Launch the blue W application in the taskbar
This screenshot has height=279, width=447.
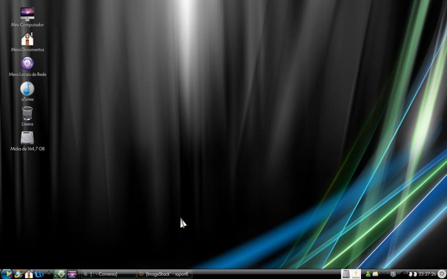pos(39,274)
